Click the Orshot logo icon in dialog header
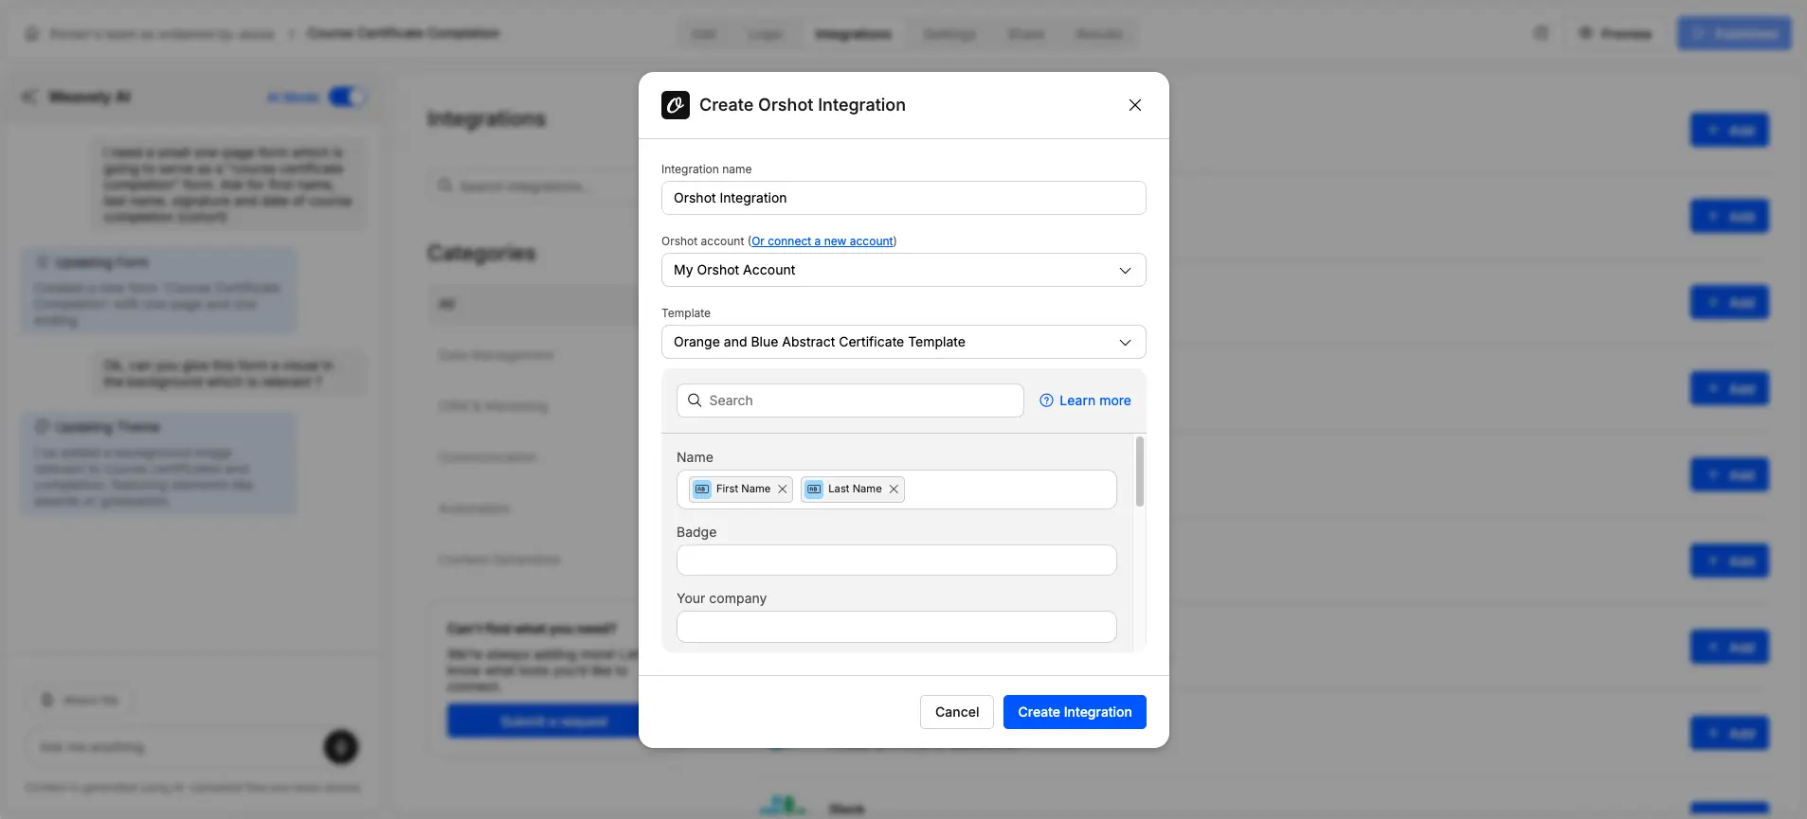 click(x=676, y=105)
